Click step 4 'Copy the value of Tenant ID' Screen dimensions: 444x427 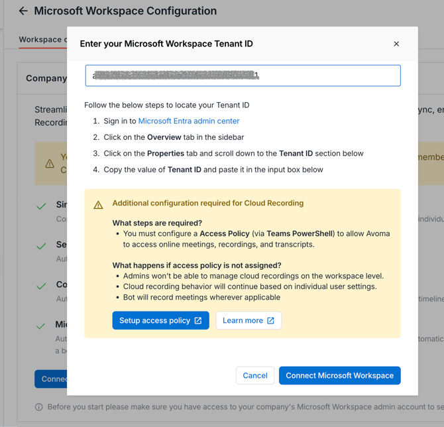213,170
